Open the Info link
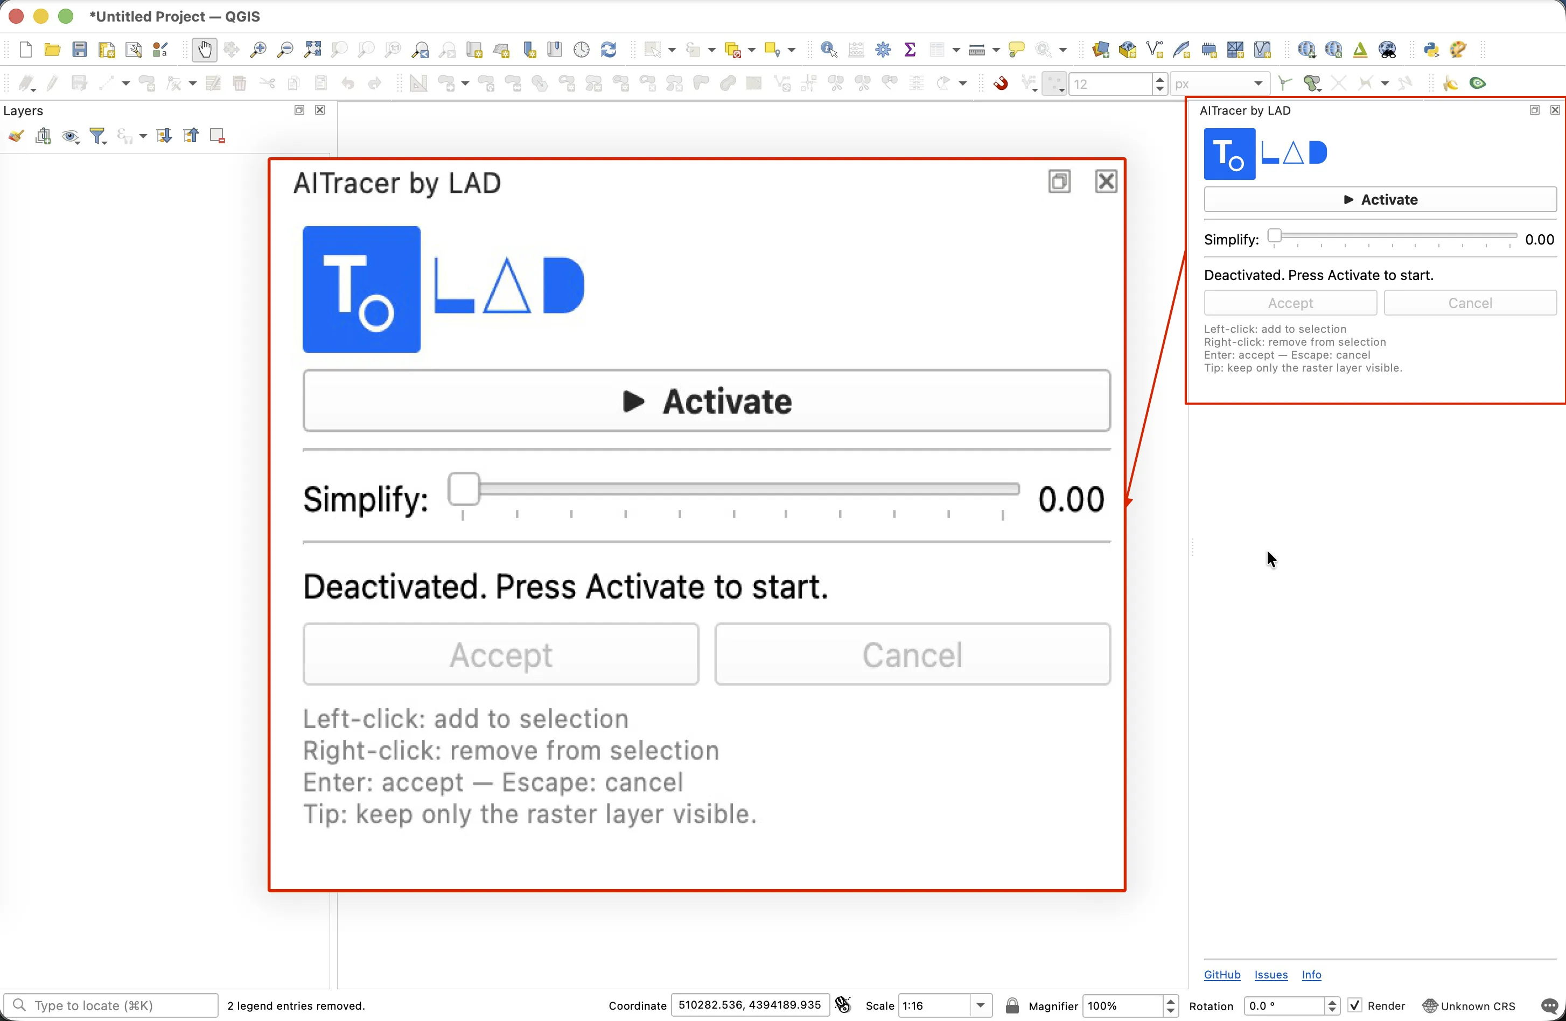This screenshot has height=1021, width=1566. [1311, 974]
